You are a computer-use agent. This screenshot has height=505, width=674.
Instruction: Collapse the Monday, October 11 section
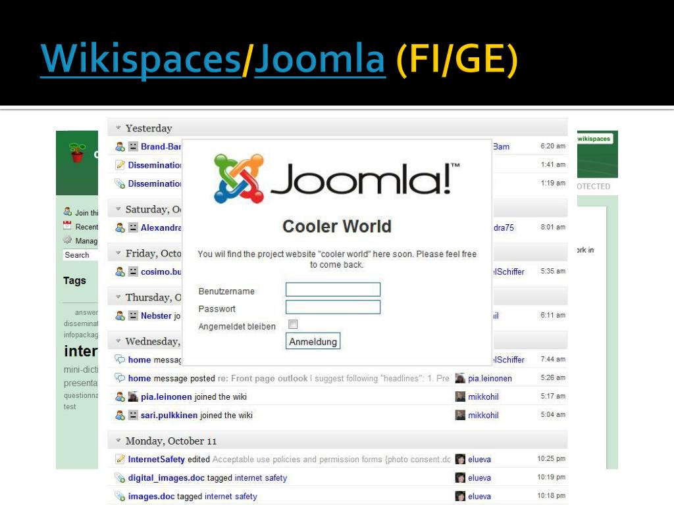click(118, 441)
